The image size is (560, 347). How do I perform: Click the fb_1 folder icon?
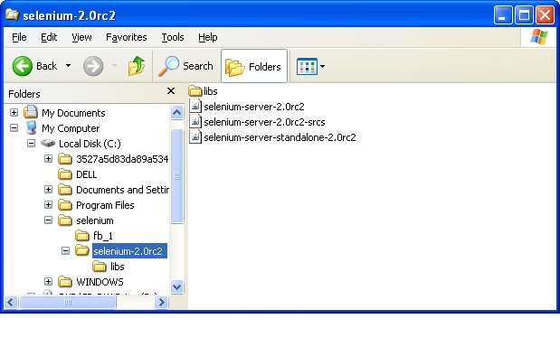pos(82,235)
